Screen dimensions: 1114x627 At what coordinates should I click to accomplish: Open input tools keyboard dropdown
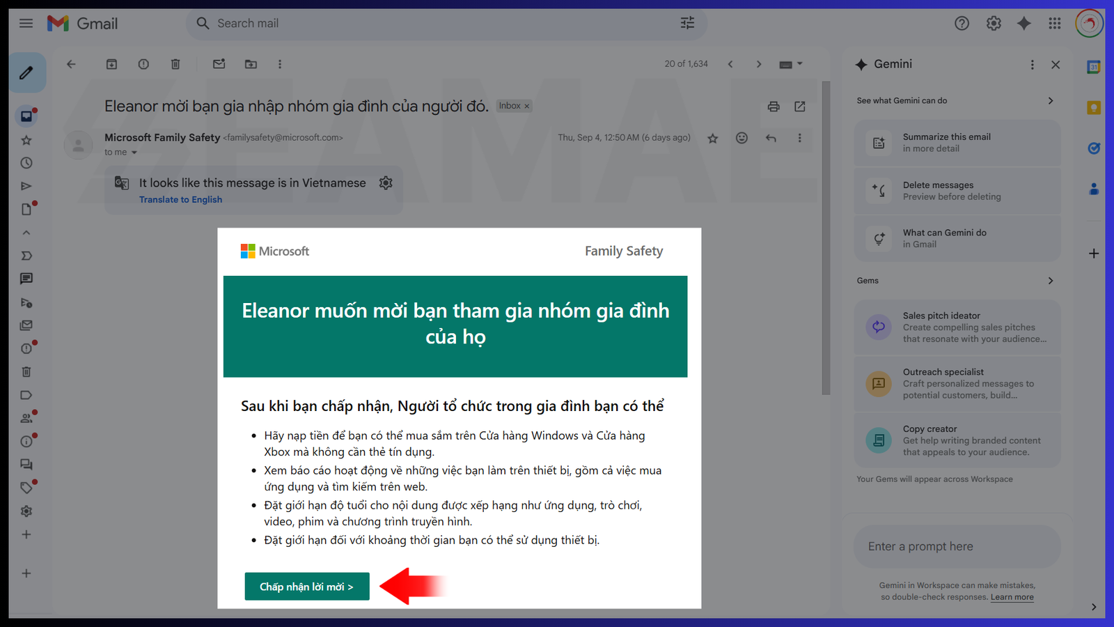790,64
